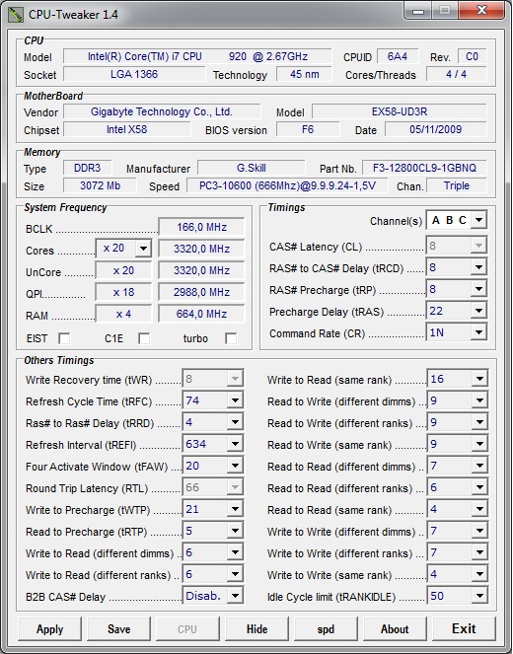513x654 pixels.
Task: Enable the turbo checkbox
Action: [x=231, y=338]
